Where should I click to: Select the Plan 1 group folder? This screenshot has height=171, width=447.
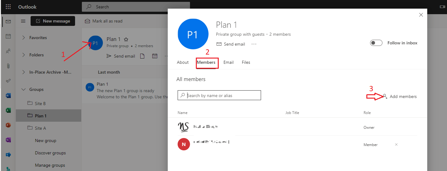click(x=48, y=116)
